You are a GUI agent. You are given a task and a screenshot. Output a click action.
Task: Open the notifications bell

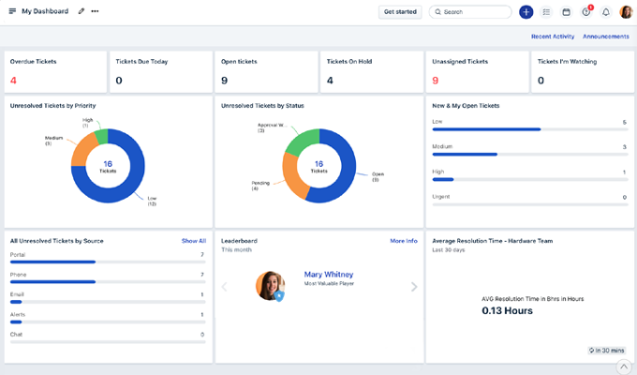[x=606, y=12]
